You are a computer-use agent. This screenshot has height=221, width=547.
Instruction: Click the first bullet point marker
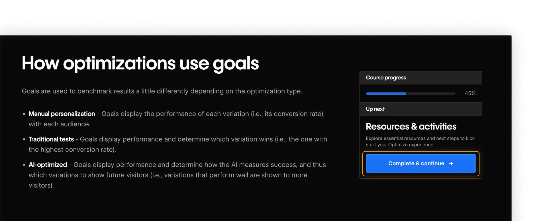point(24,114)
